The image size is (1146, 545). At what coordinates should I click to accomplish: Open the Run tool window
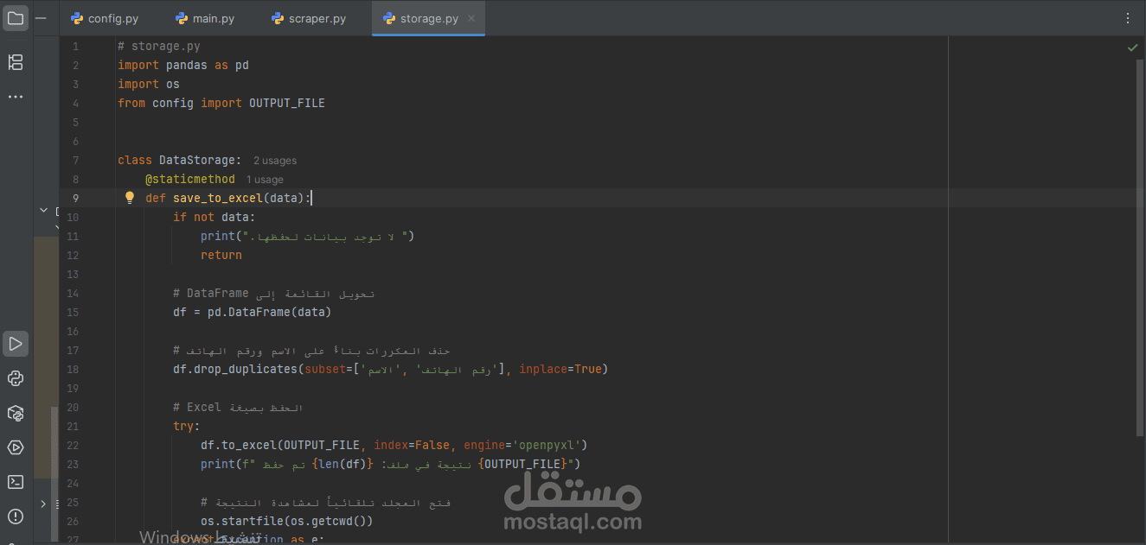click(x=16, y=344)
